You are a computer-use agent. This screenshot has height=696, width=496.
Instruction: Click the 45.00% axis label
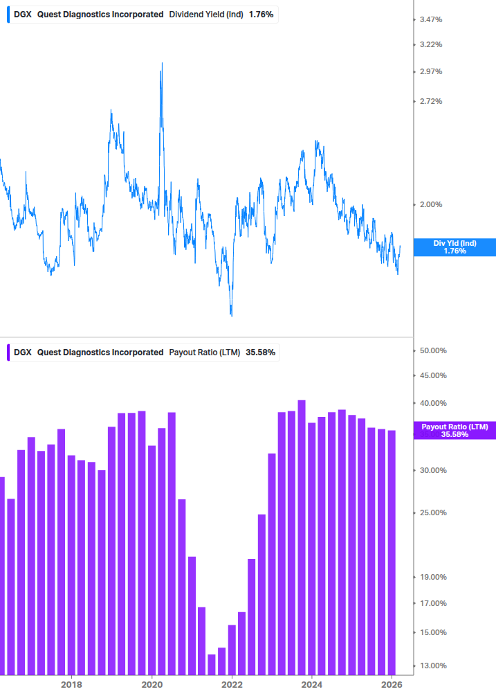433,375
